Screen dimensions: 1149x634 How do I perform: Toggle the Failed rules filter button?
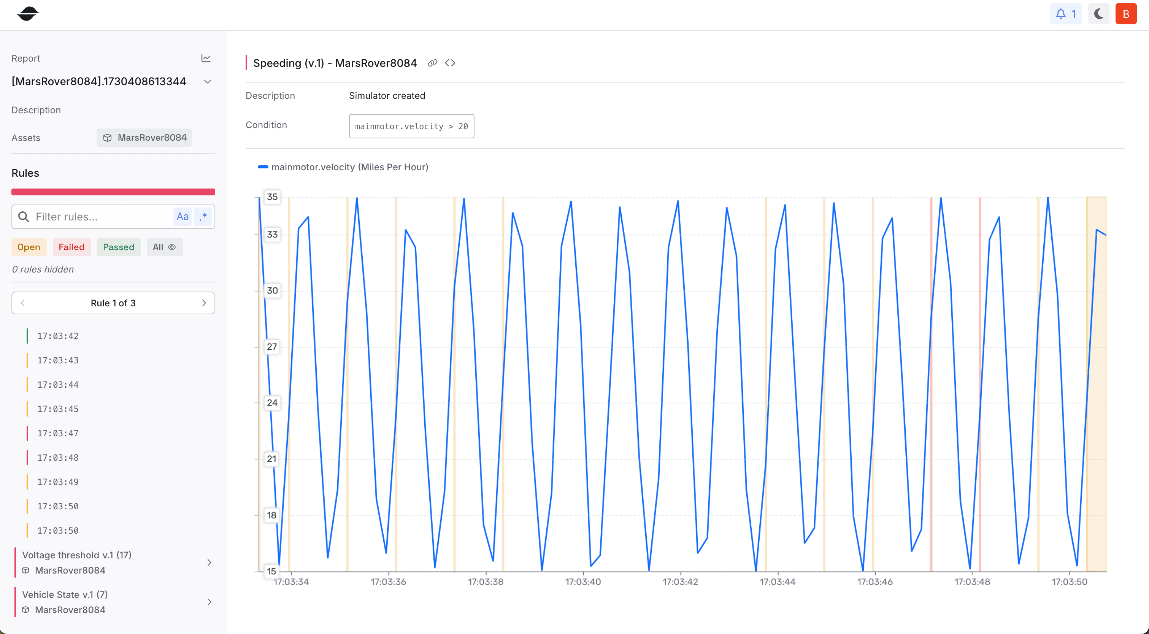[x=71, y=247]
